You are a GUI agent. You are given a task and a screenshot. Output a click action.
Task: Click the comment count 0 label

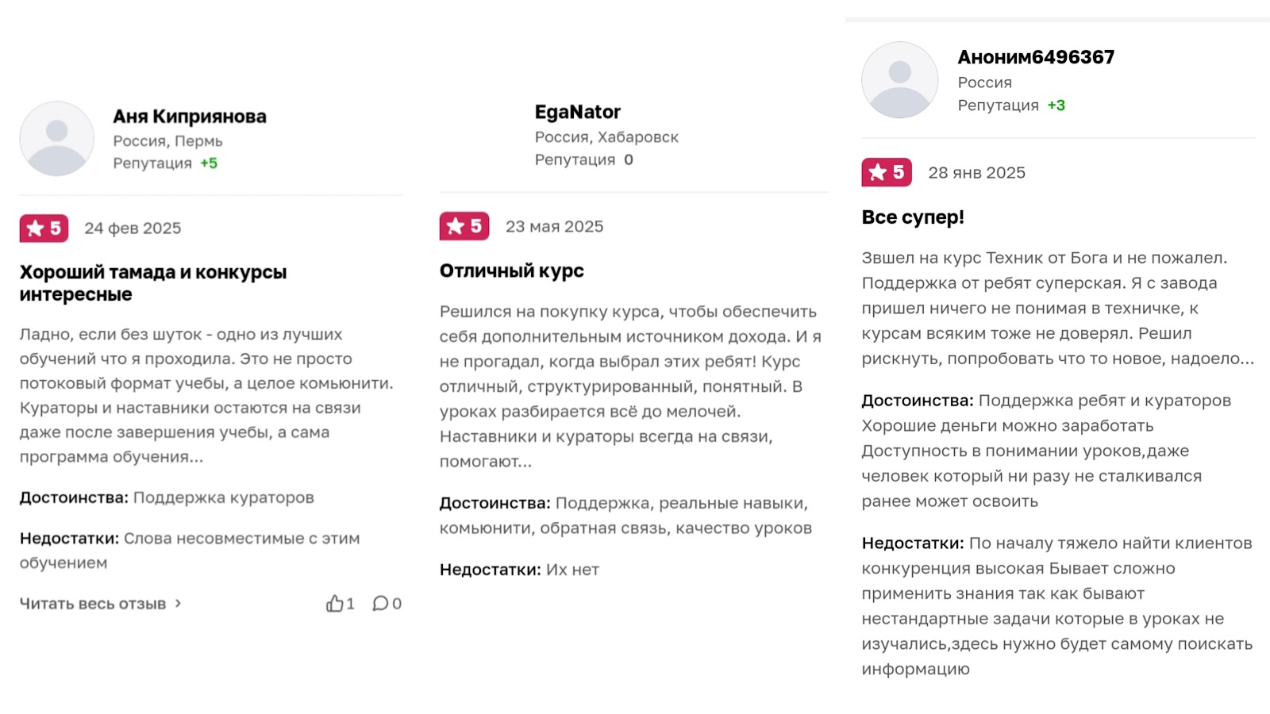click(395, 604)
